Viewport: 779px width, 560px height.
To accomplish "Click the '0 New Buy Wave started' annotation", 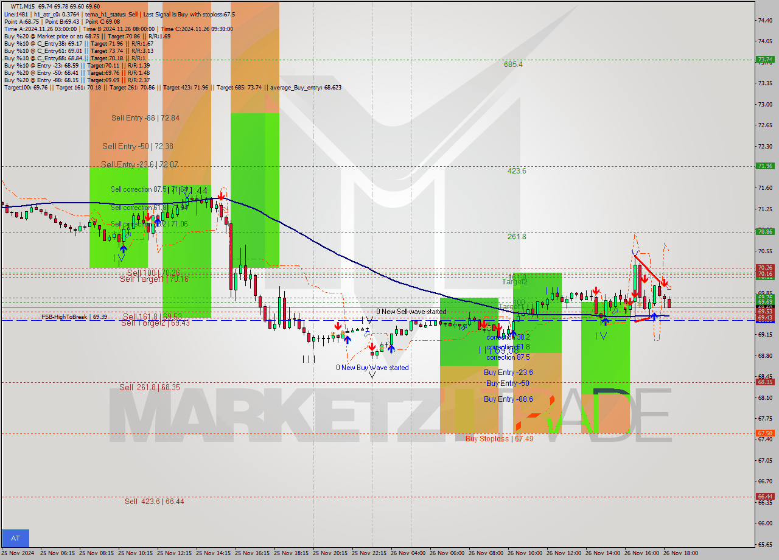I will (x=372, y=368).
